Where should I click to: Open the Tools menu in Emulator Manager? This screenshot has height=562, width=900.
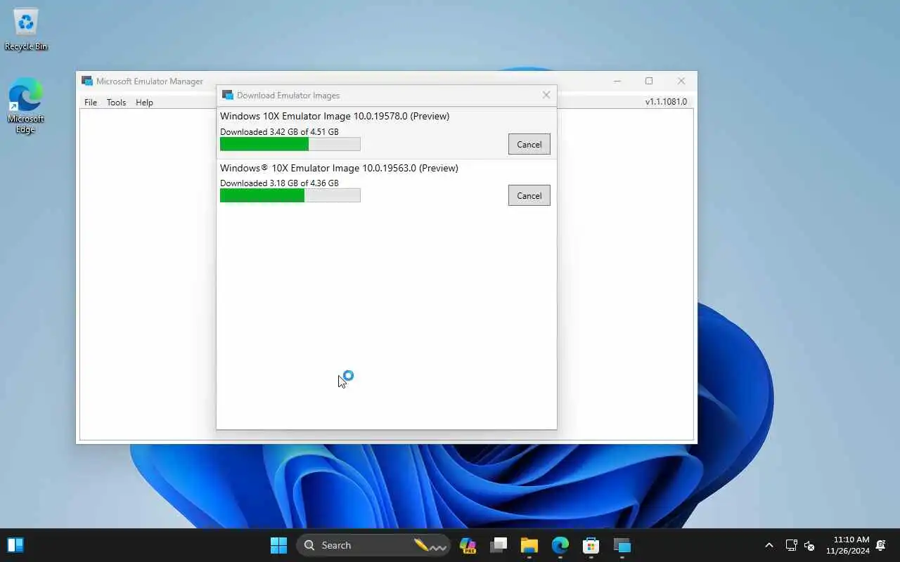point(116,102)
